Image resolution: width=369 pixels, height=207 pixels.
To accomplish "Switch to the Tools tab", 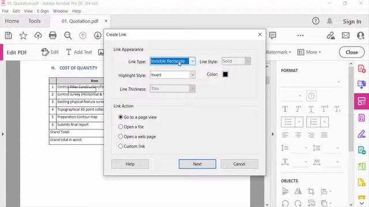I will (35, 21).
